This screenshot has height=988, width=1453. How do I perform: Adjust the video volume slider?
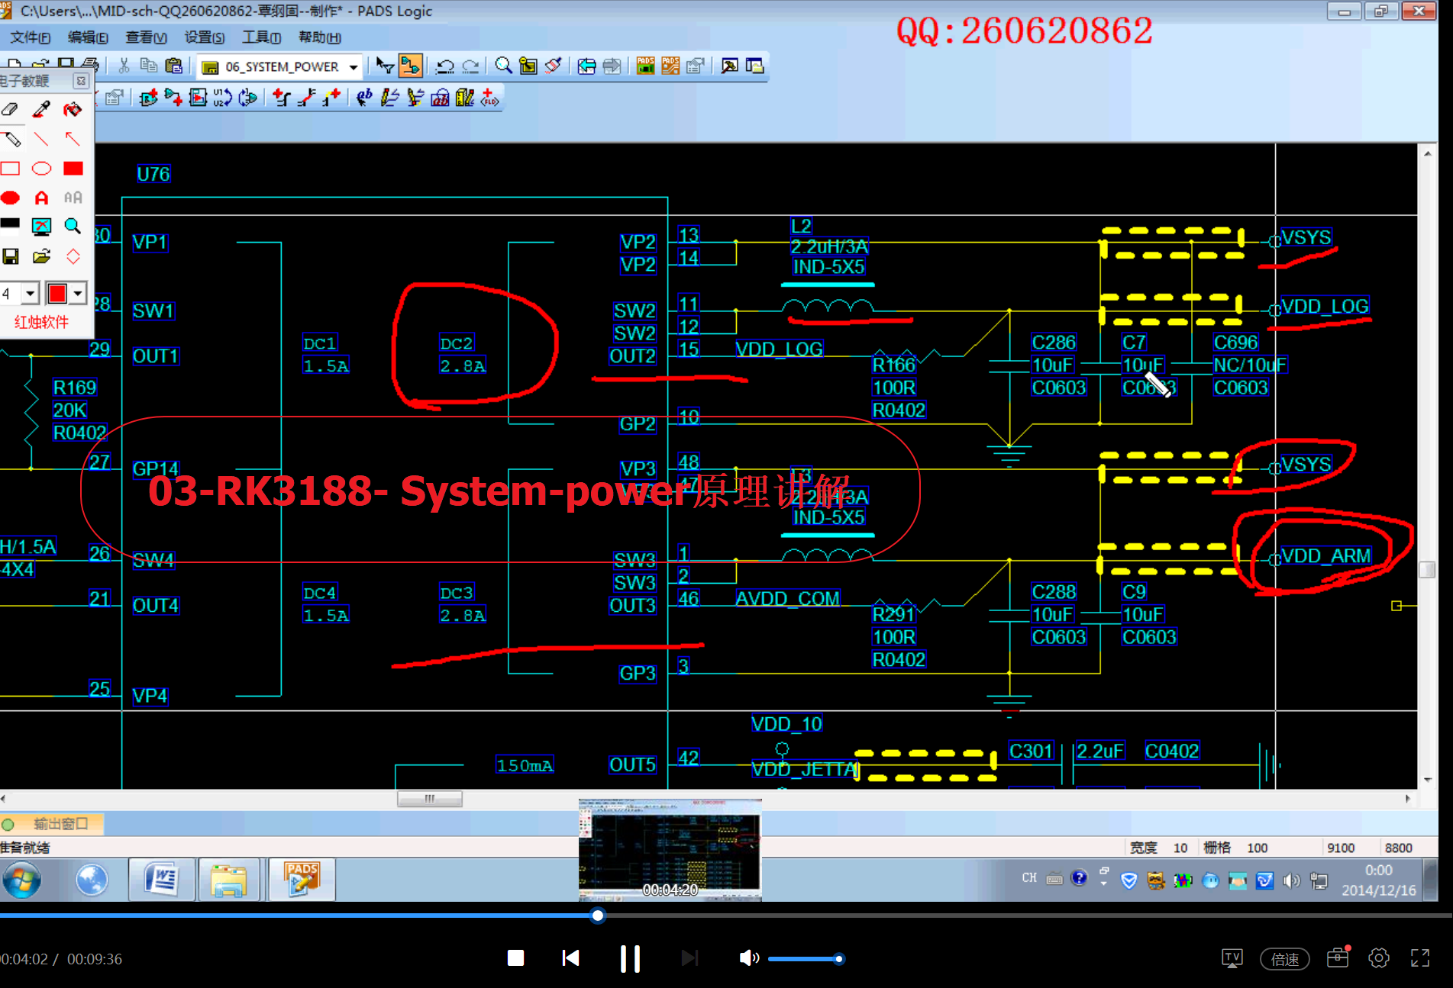[806, 959]
